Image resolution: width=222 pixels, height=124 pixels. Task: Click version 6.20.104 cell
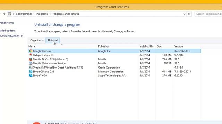pos(179,75)
